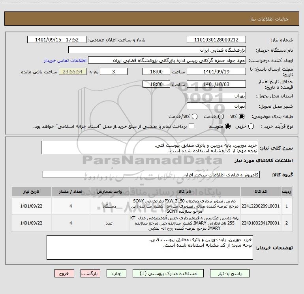View attached documents button
The height and width of the screenshot is (294, 304).
168,273
